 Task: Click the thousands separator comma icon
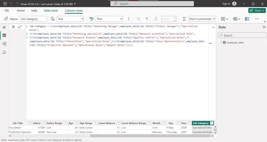click(x=146, y=19)
